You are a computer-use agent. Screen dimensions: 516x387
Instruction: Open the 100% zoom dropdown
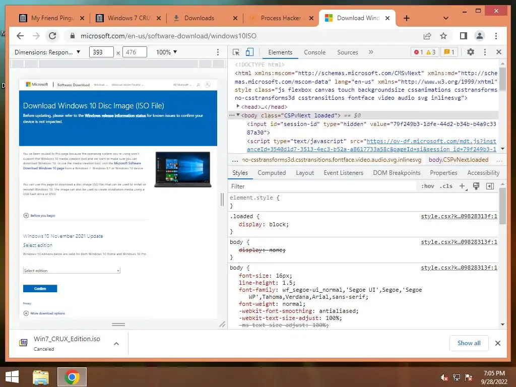point(166,52)
